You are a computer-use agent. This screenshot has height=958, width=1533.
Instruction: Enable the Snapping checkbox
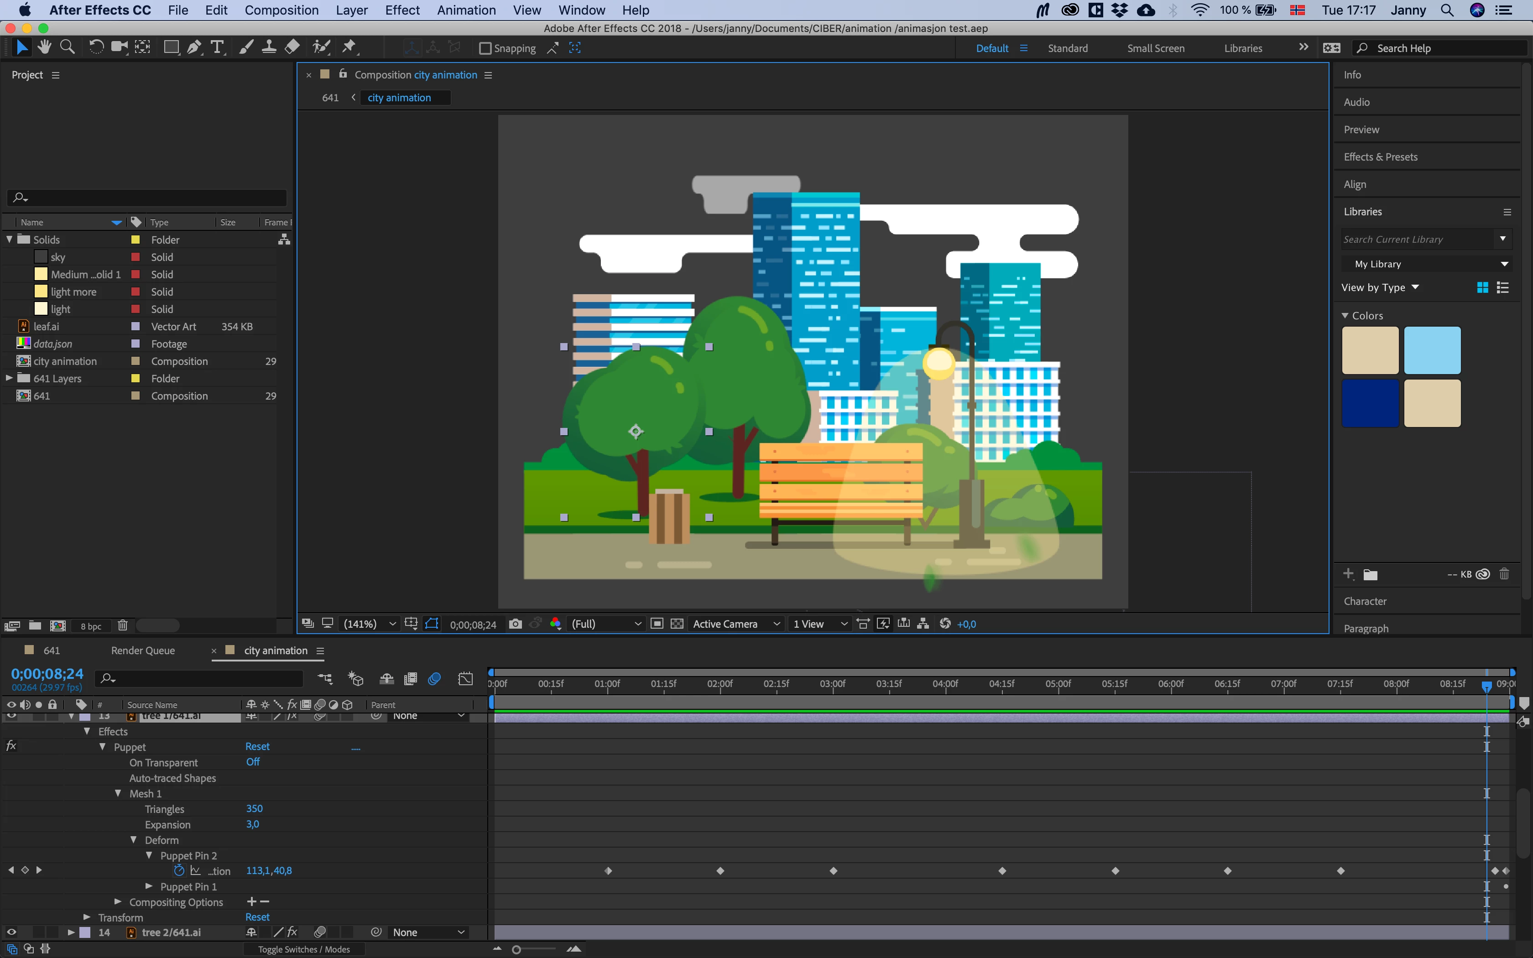coord(485,48)
